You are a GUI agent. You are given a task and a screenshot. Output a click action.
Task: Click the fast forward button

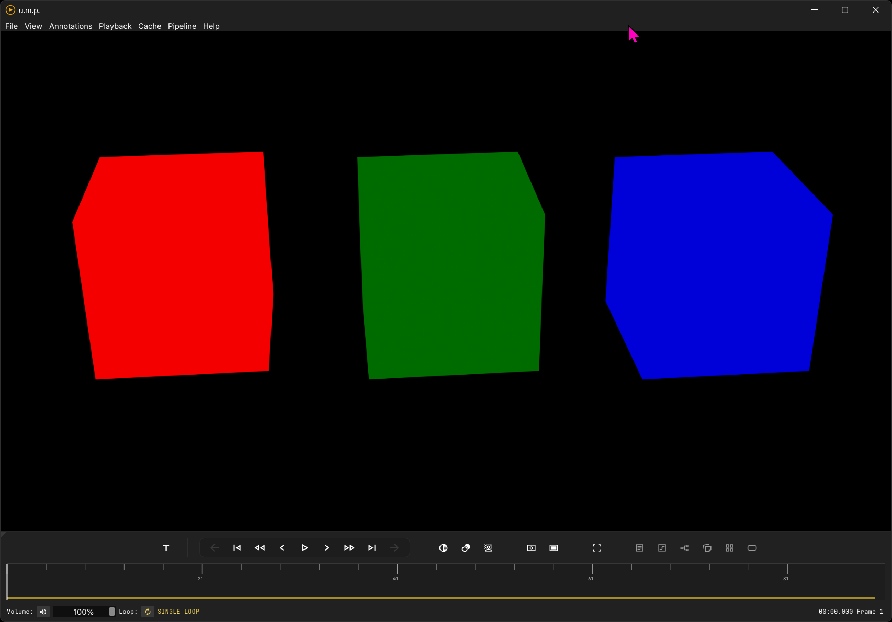[349, 548]
